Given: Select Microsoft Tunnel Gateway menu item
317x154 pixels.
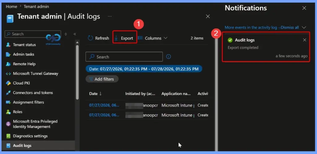Looking at the screenshot, I should coord(35,74).
